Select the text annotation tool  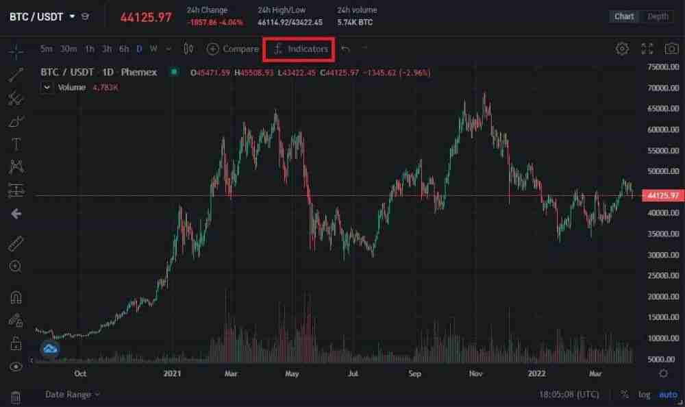pyautogui.click(x=16, y=144)
